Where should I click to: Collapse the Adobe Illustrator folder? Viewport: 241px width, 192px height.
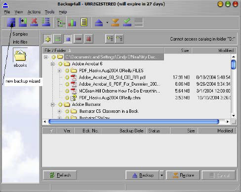52,104
